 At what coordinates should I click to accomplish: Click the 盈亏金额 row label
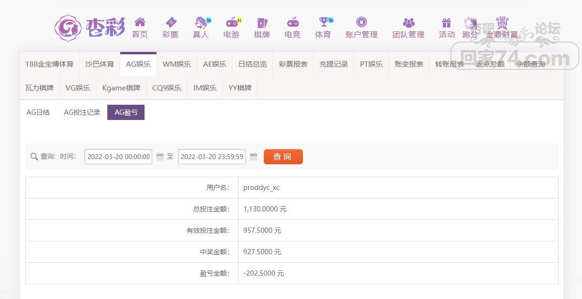tap(215, 273)
